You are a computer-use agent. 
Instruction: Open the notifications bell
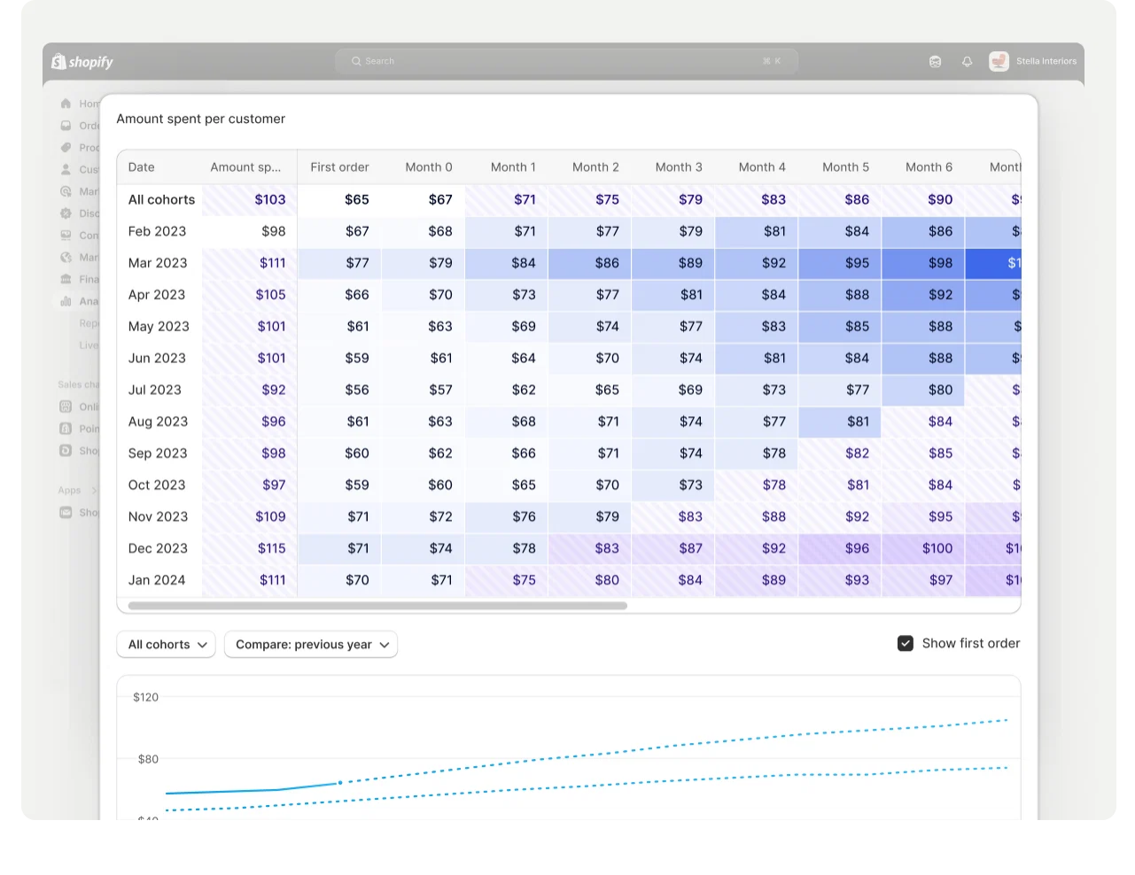click(x=967, y=61)
